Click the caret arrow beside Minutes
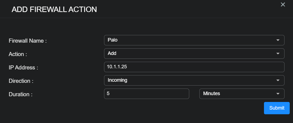This screenshot has height=123, width=293. (x=278, y=94)
